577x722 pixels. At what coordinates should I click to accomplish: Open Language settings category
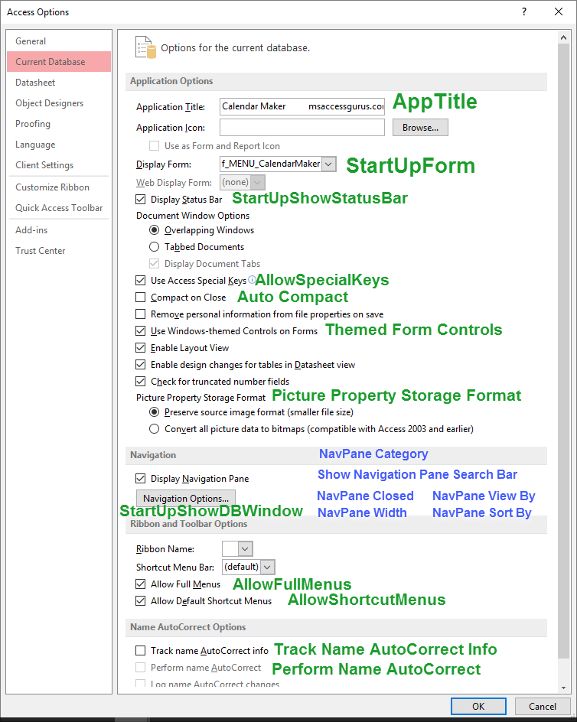(59, 145)
